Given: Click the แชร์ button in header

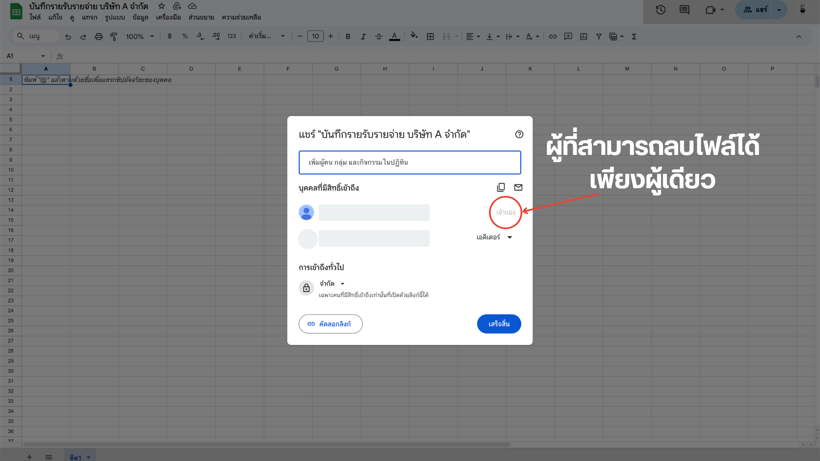Looking at the screenshot, I should [x=755, y=10].
